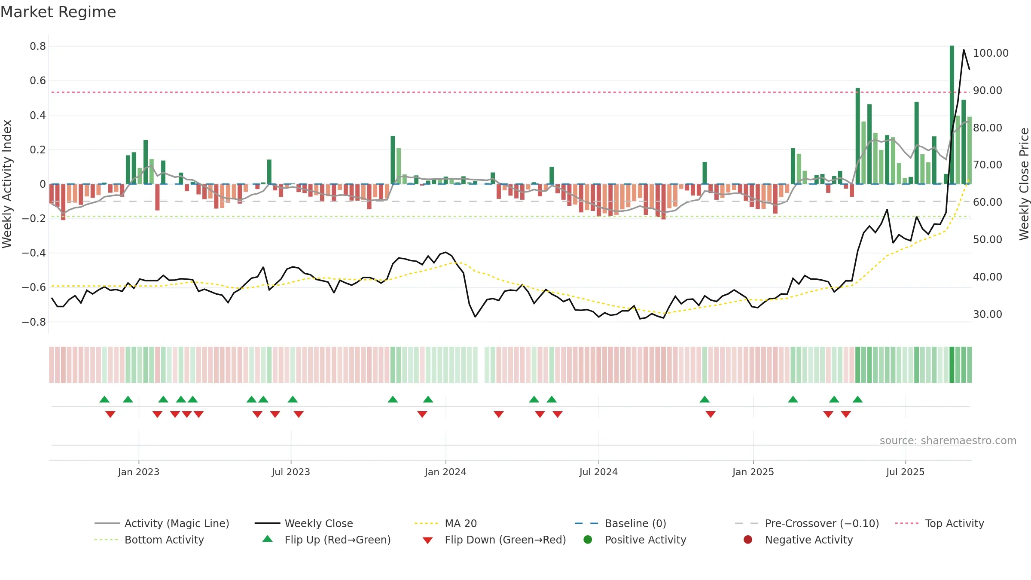Click the 90.00 price axis label
1031x580 pixels.
[987, 90]
